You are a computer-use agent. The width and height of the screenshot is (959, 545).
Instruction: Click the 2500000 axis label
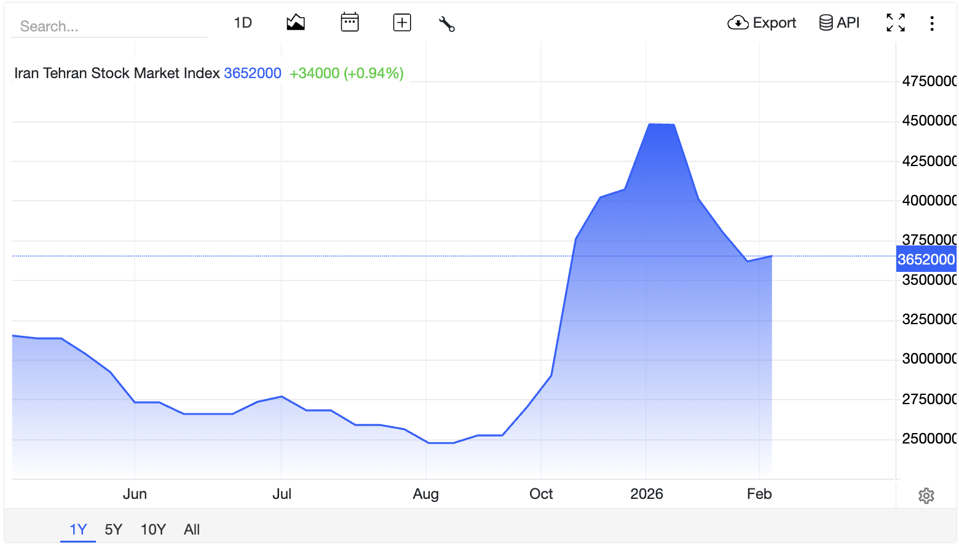[x=929, y=439]
